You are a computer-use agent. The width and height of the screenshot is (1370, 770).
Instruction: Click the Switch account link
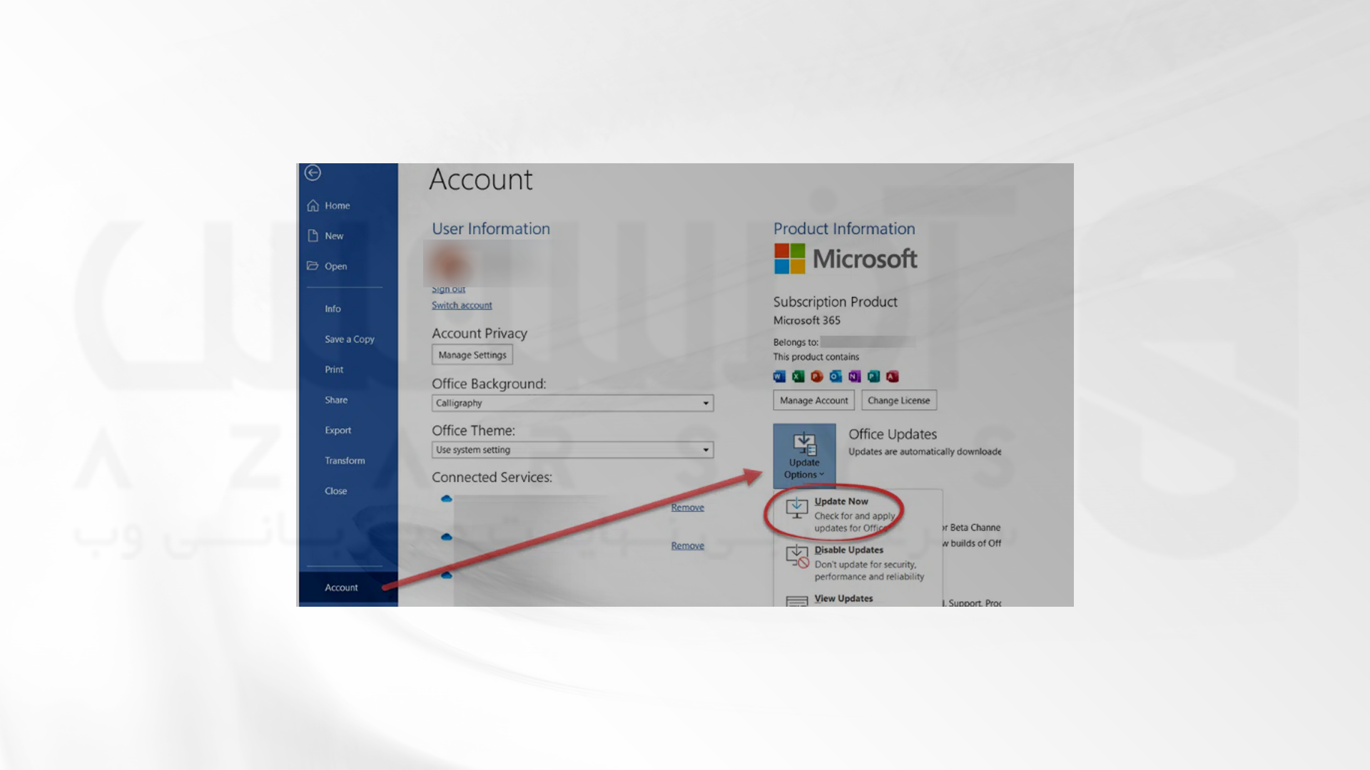pos(461,304)
